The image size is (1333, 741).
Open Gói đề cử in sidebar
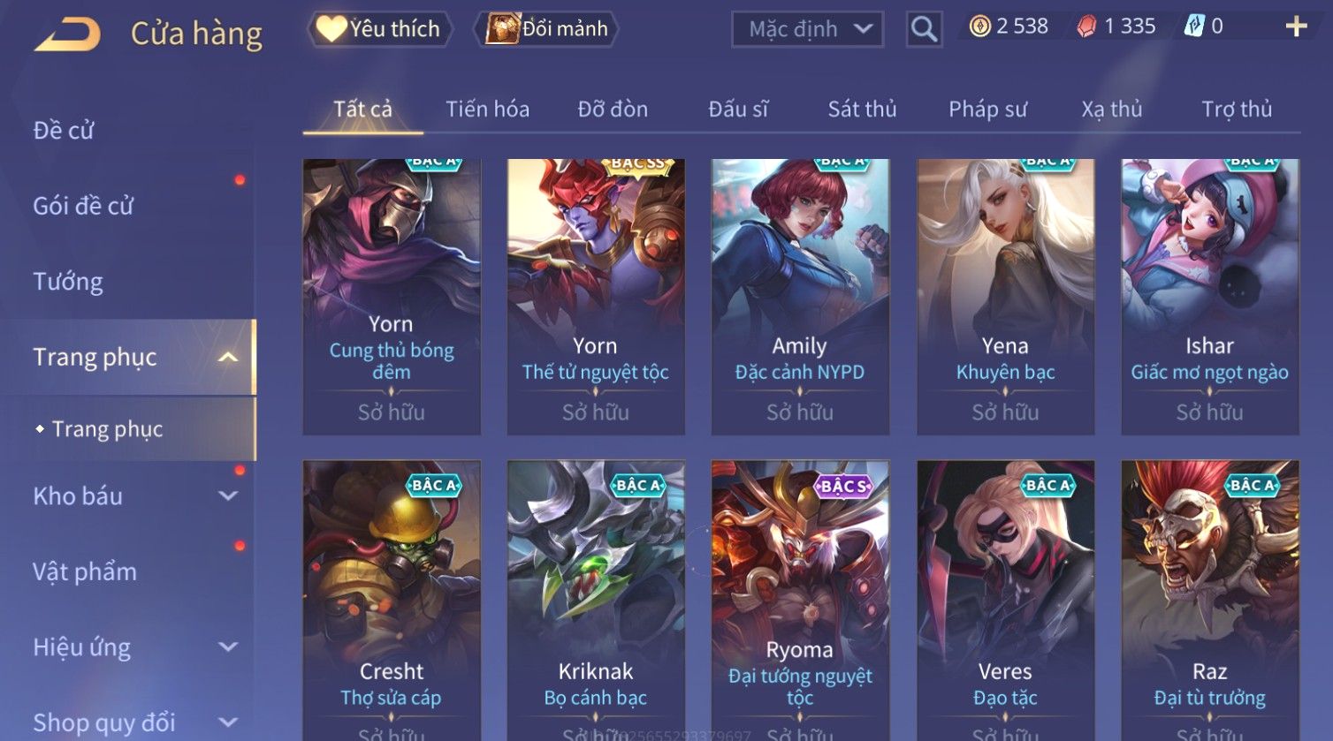[83, 206]
